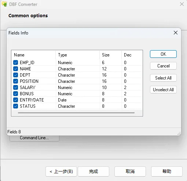Go back with 上一步(B) button

point(61,171)
